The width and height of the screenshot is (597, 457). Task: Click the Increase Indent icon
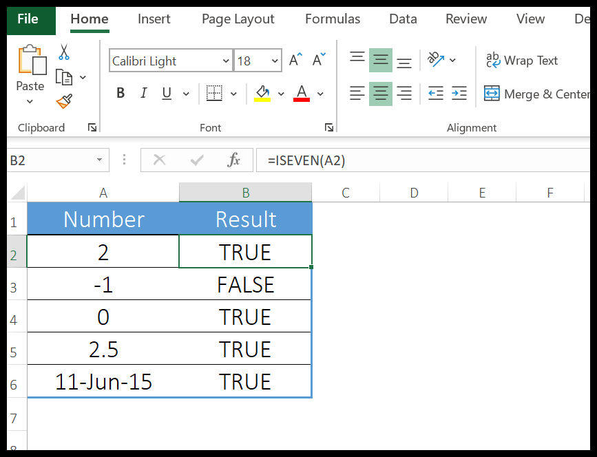tap(457, 93)
